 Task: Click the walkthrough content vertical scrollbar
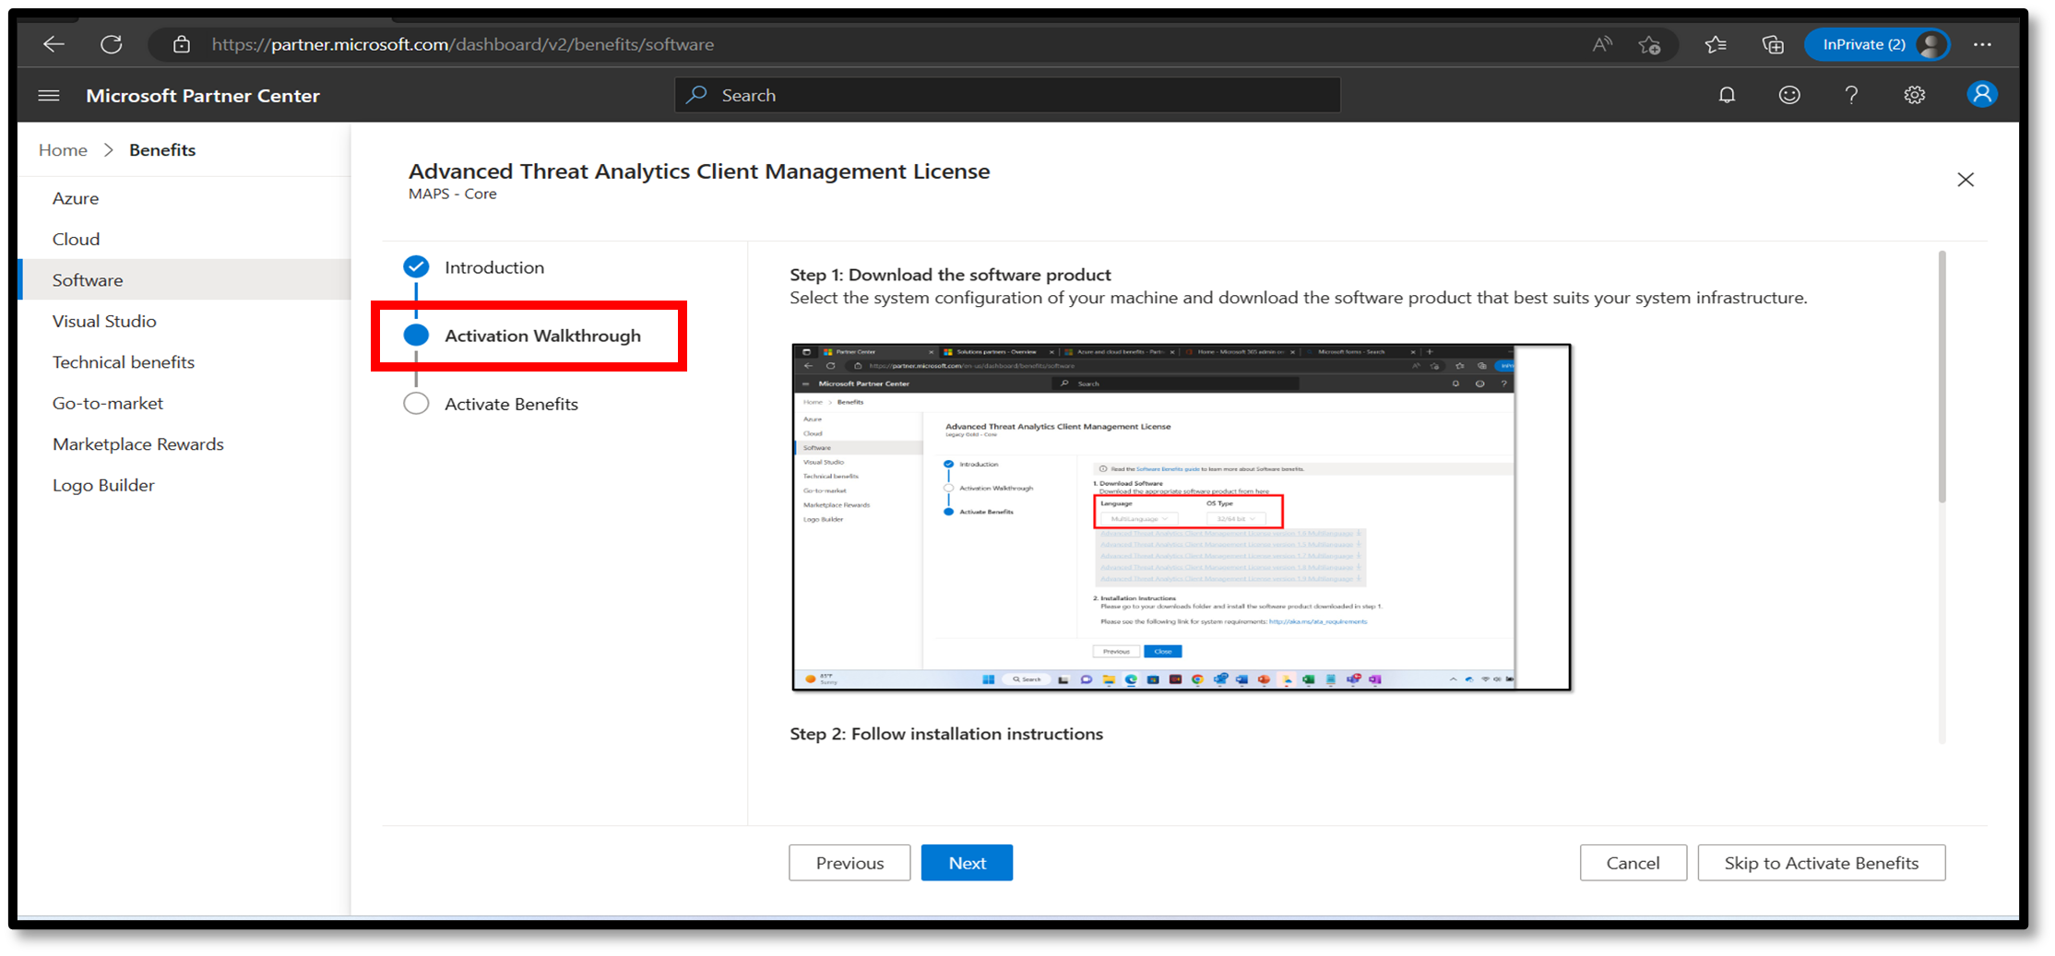pyautogui.click(x=1942, y=378)
